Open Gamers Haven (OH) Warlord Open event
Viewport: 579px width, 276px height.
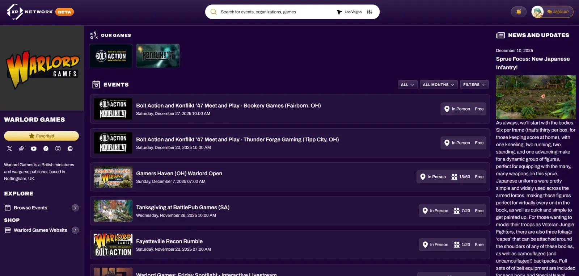(179, 173)
